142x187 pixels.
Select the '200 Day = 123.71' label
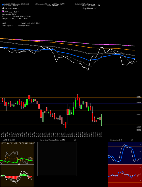click(x=12, y=12)
